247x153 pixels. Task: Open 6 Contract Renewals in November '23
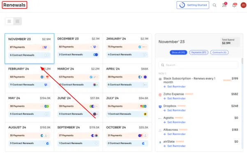point(30,55)
